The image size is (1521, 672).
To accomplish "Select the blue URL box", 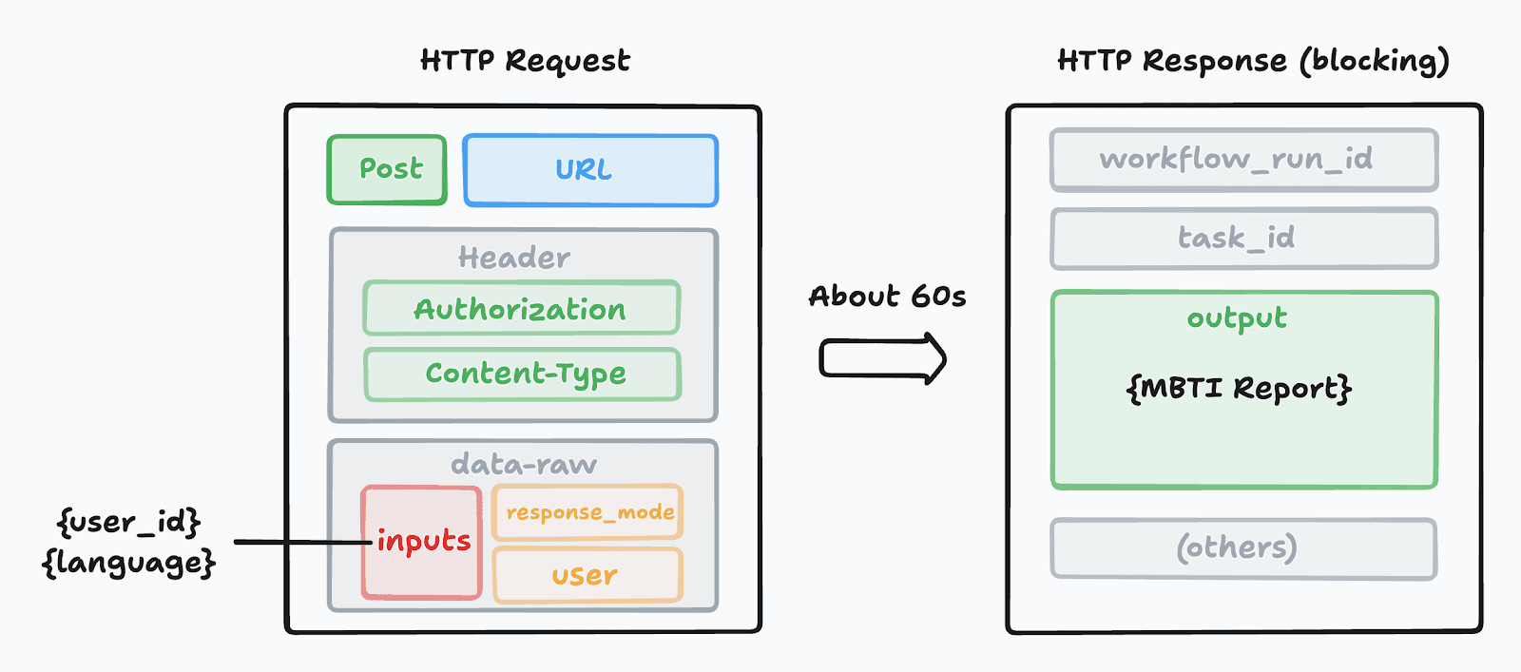I will click(x=590, y=170).
